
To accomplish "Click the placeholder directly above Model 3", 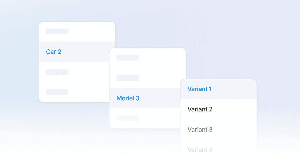I will [x=128, y=78].
